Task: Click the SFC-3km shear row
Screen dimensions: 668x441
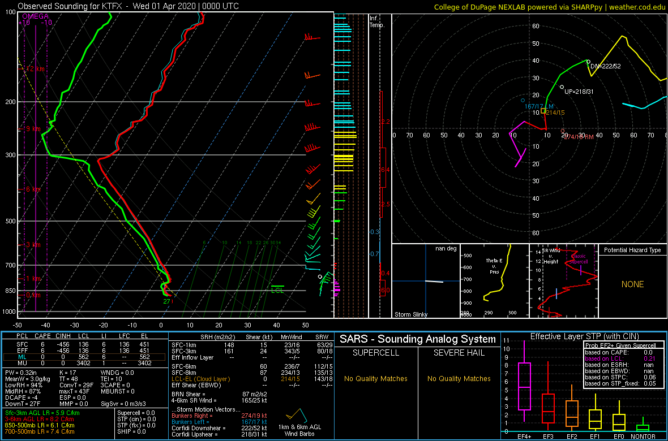Action: [x=251, y=351]
